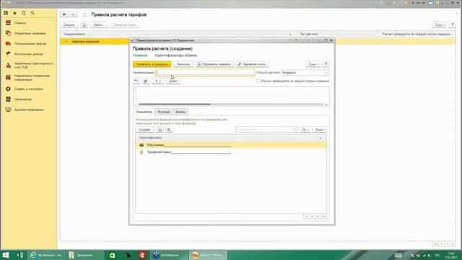This screenshot has width=462, height=260.
Task: Switch to GoToWebinar in the taskbar
Action: pyautogui.click(x=168, y=255)
